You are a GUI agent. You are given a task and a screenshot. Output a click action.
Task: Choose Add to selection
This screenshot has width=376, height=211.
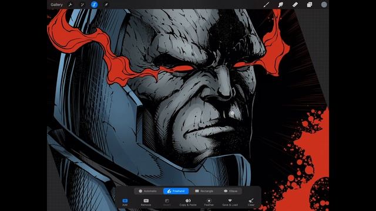(x=125, y=202)
